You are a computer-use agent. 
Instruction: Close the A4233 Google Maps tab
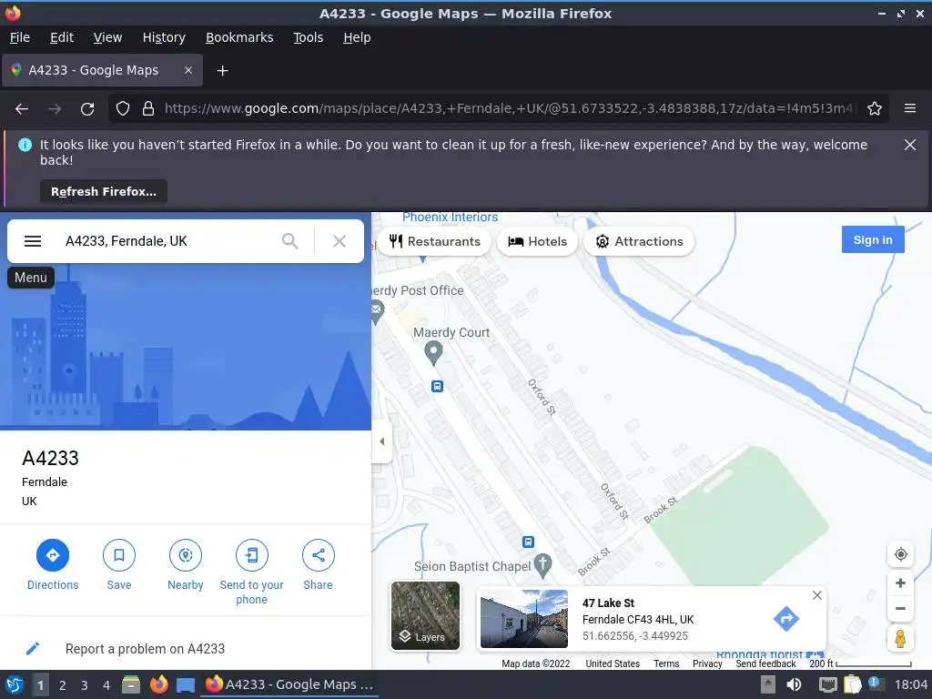click(187, 70)
